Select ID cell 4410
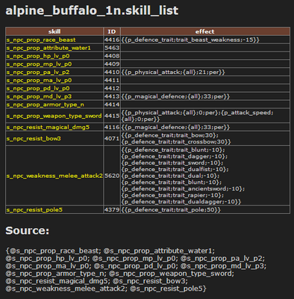Image resolution: width=294 pixels, height=299 pixels. (112, 72)
